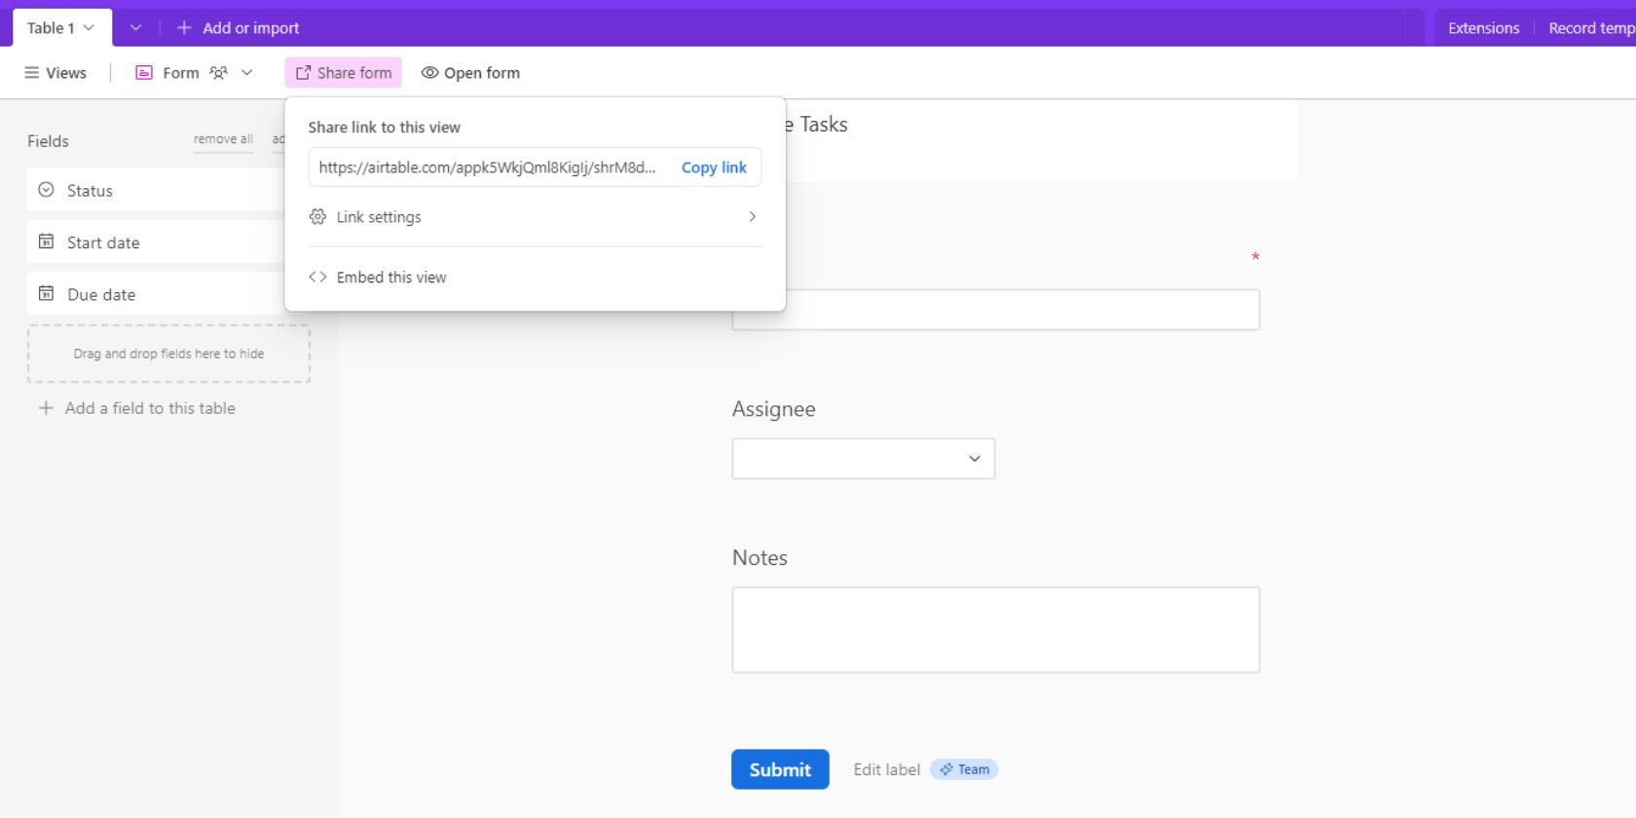The height and width of the screenshot is (818, 1636).
Task: Click the gear icon for Link settings
Action: point(317,217)
